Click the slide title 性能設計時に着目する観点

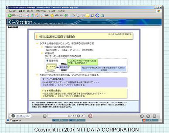pos(57,36)
